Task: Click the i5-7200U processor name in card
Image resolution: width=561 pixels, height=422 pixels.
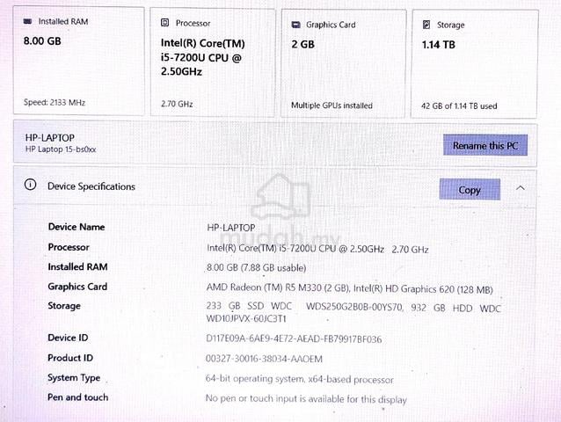Action: 203,57
